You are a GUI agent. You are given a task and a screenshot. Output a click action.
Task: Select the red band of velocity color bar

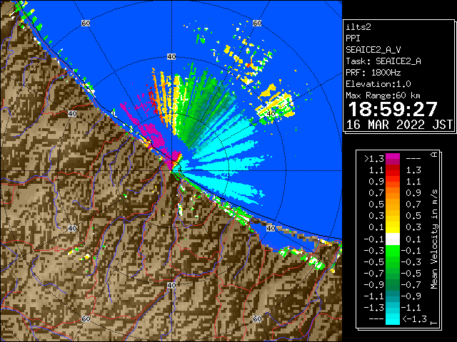[393, 170]
